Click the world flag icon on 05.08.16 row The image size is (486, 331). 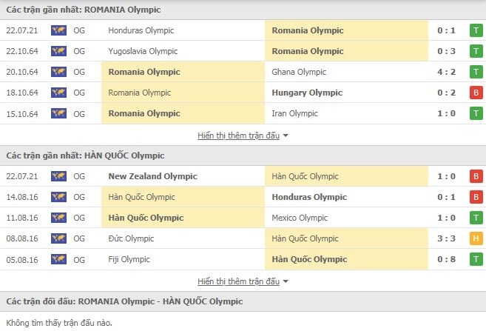[x=58, y=259]
